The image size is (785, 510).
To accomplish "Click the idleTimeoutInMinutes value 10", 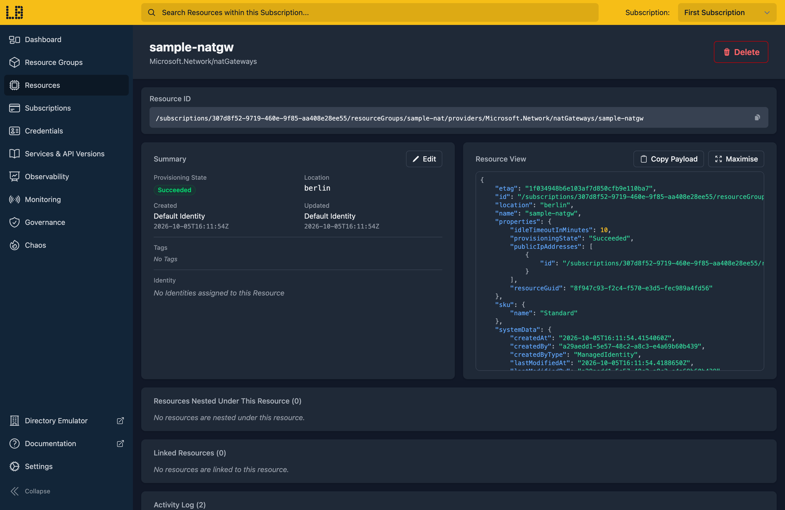I will coord(604,230).
